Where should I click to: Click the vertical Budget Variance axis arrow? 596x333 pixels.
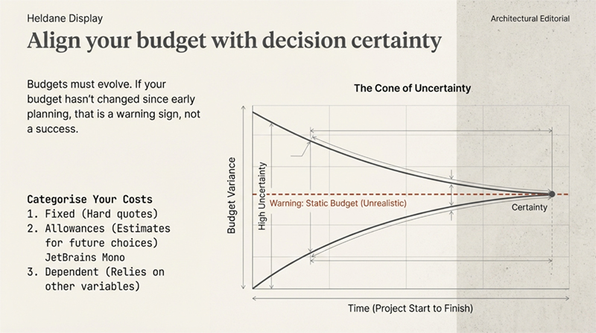pos(243,197)
